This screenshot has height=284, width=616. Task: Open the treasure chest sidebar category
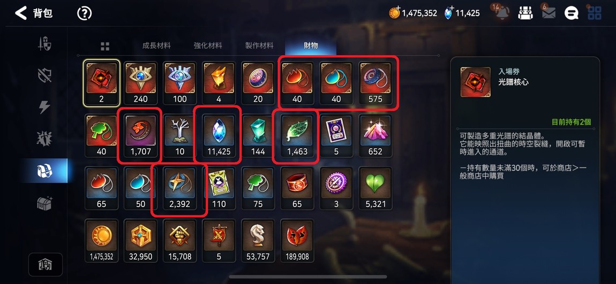click(44, 202)
